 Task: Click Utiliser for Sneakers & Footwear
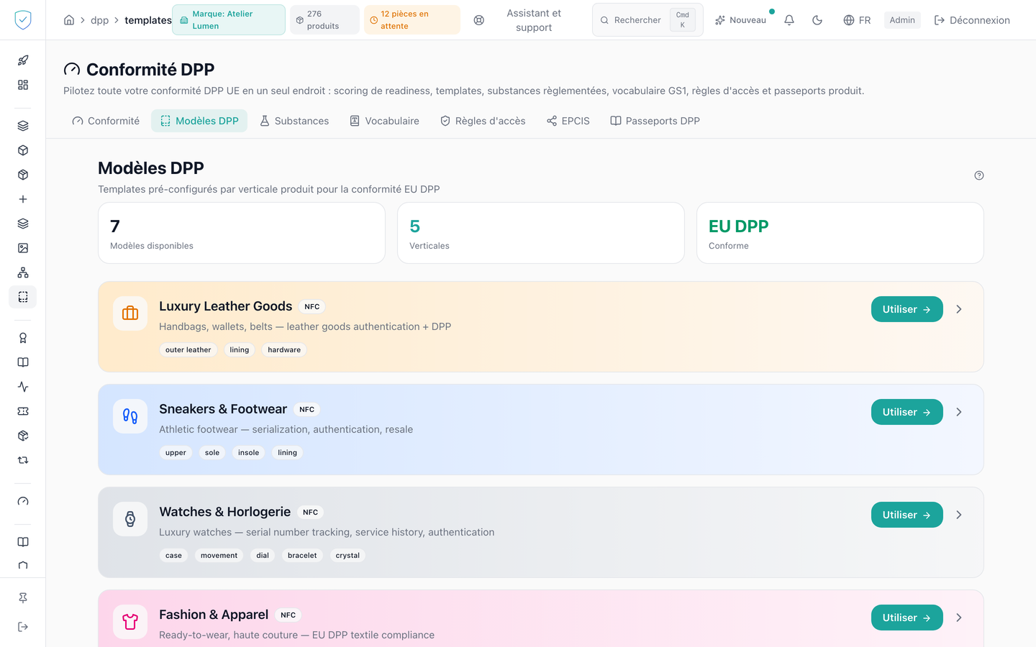click(906, 412)
